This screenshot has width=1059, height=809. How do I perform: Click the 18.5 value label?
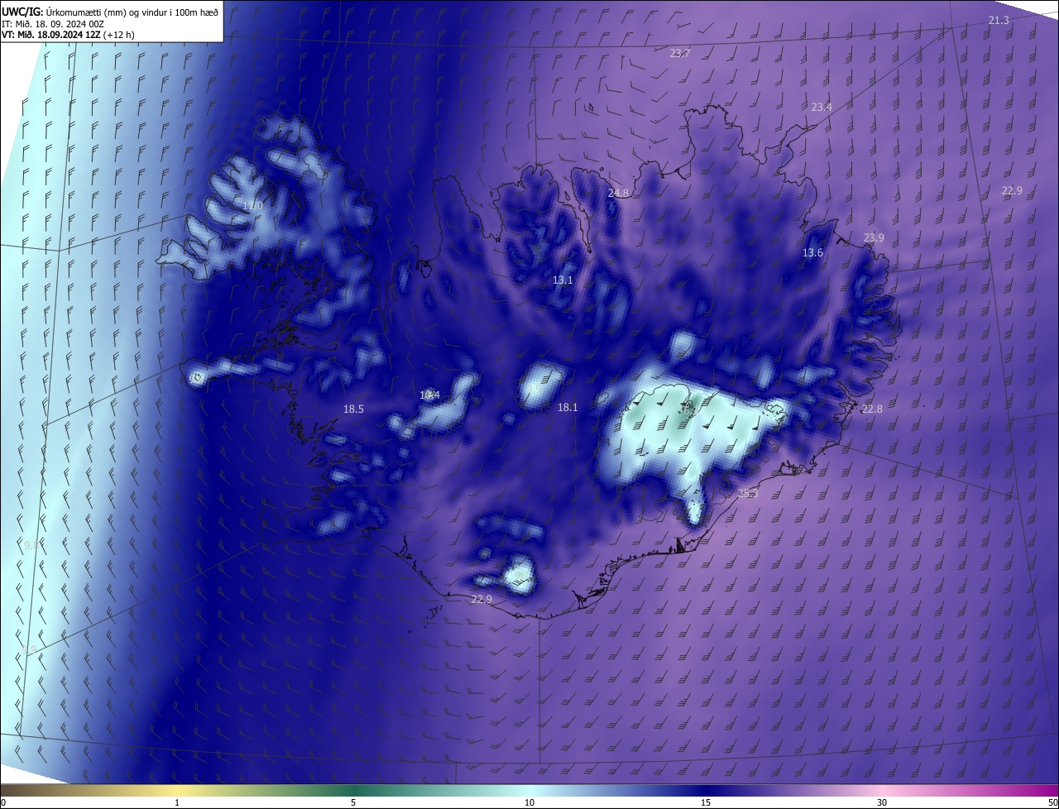click(x=353, y=409)
